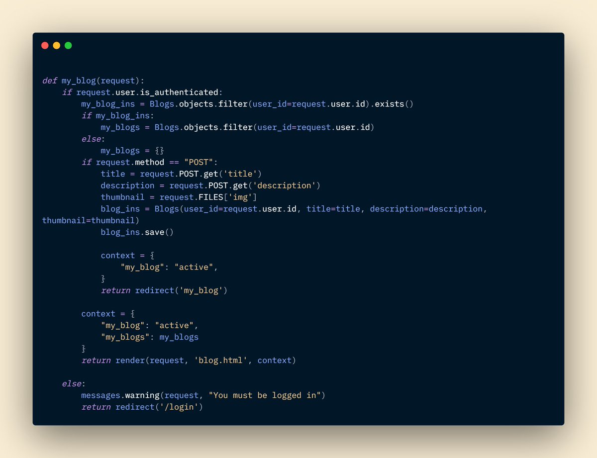Viewport: 597px width, 458px height.
Task: Click the wrapped thumbnail=thumbnail line
Action: (91, 220)
